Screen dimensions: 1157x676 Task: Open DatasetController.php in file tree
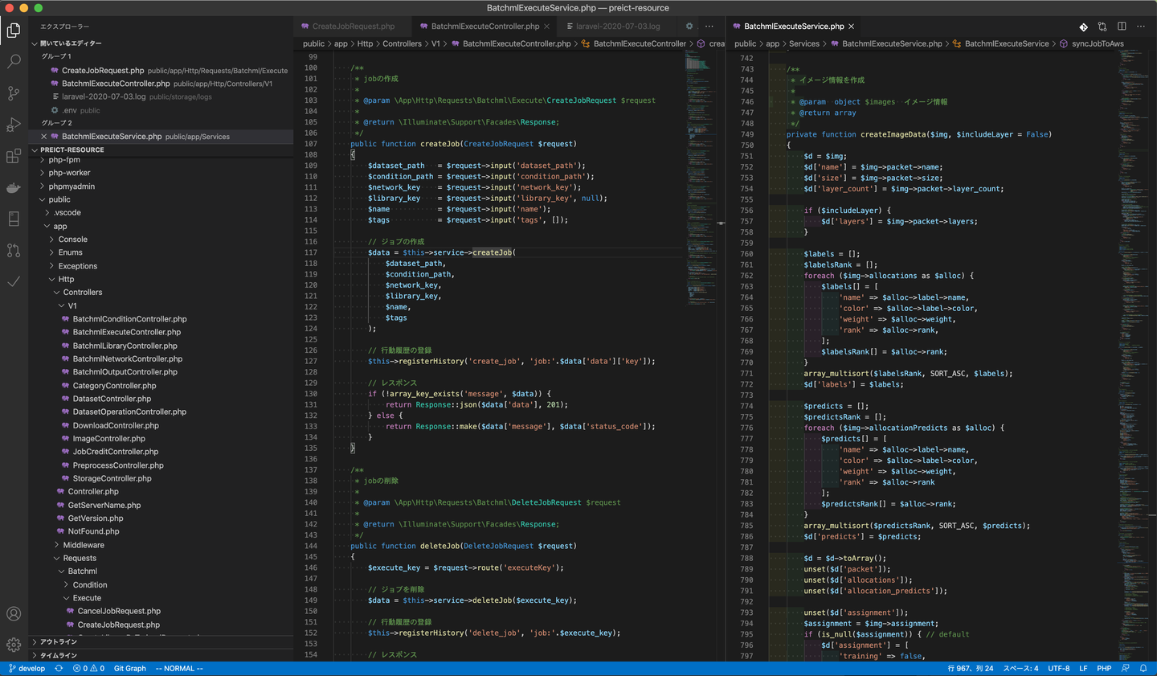click(112, 399)
